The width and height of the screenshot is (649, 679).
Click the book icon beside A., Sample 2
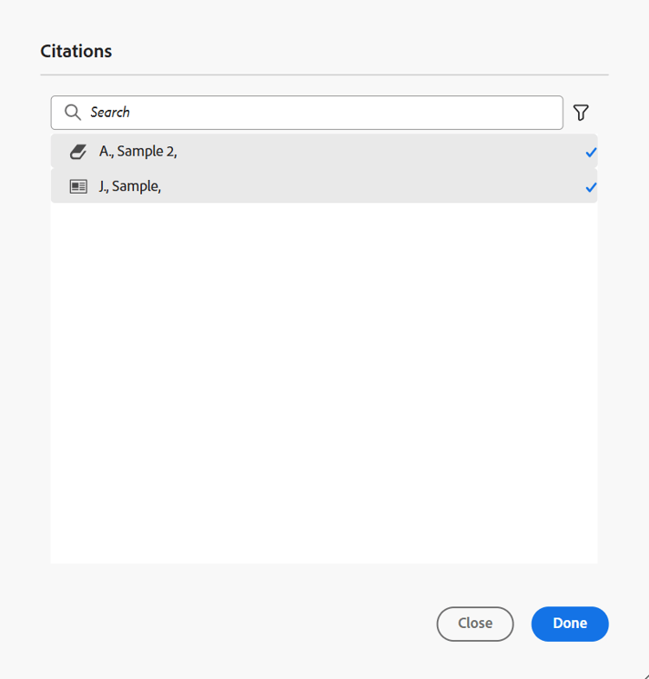point(79,151)
